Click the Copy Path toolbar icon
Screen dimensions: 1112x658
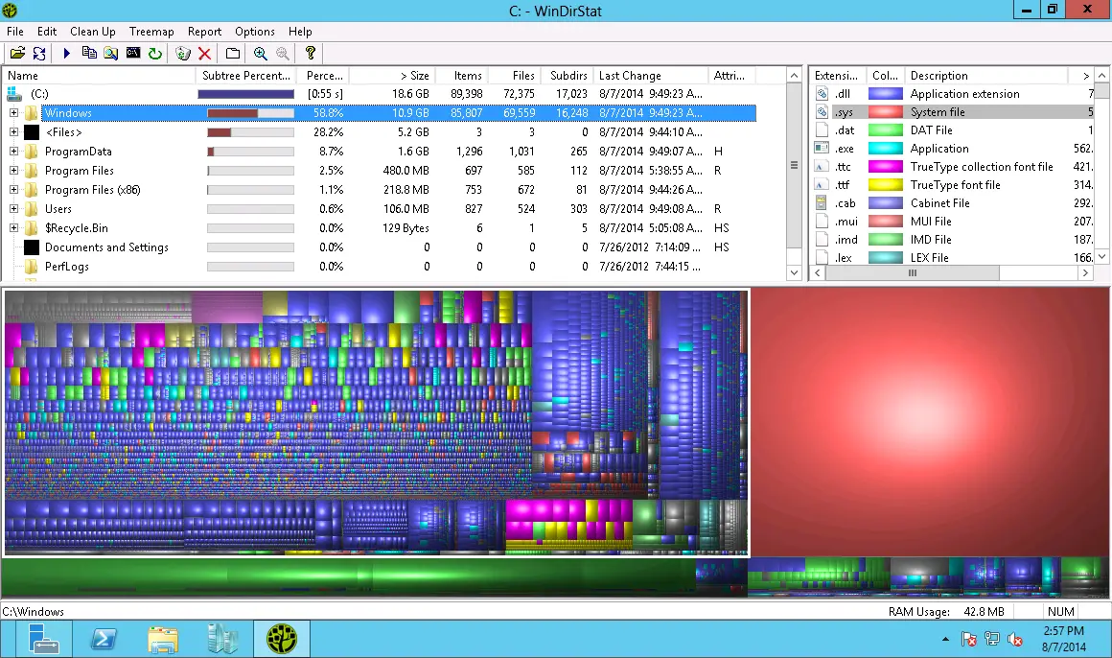pos(89,54)
